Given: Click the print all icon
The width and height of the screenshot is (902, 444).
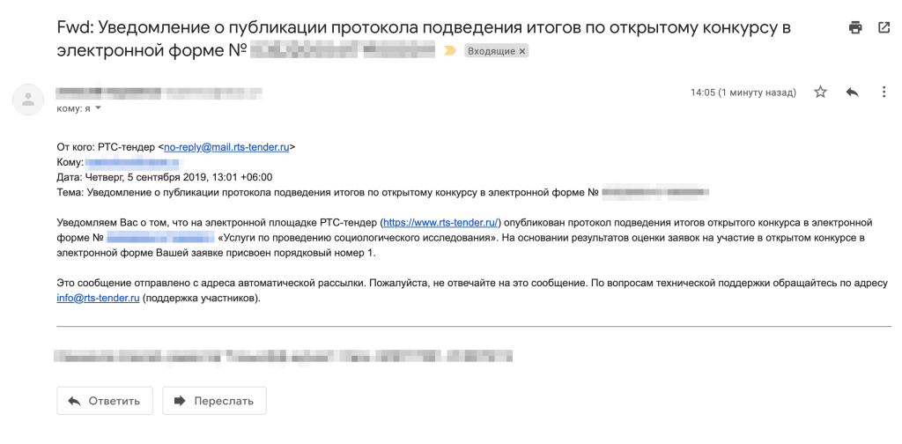Looking at the screenshot, I should click(855, 27).
